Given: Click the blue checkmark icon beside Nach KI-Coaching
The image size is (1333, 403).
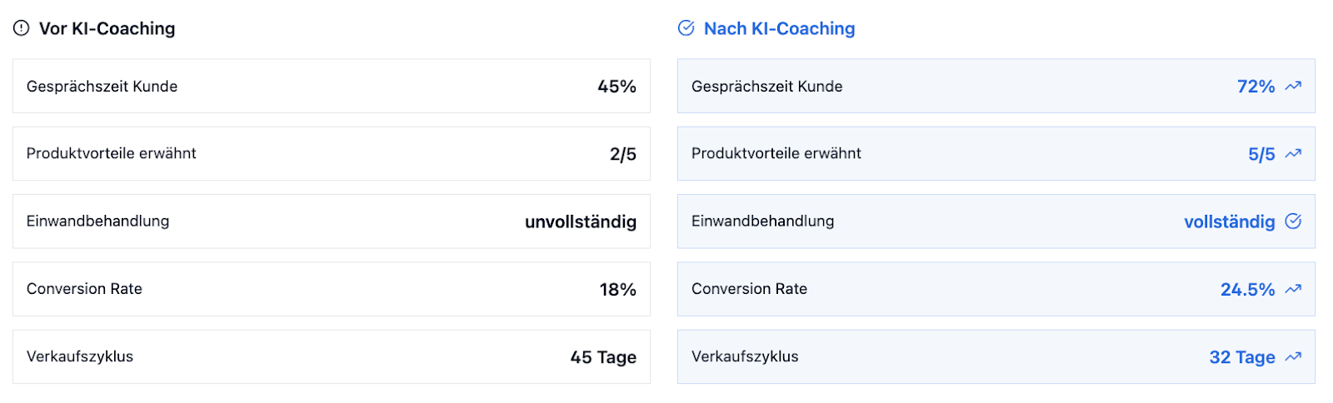Looking at the screenshot, I should click(x=686, y=28).
